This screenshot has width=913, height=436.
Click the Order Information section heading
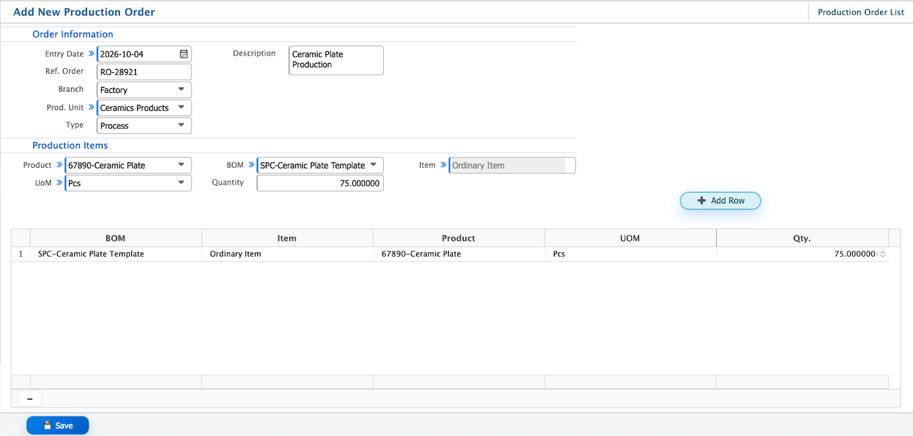point(73,34)
